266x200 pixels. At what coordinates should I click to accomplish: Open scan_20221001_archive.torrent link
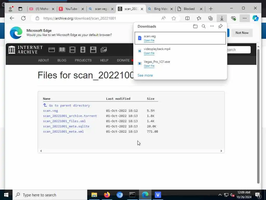pos(70,116)
